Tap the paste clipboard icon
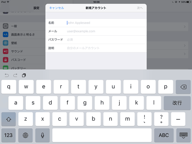Screen dimensions: 192x144 (x=24, y=75)
